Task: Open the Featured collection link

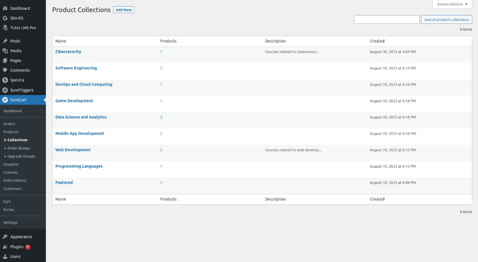Action: 64,183
